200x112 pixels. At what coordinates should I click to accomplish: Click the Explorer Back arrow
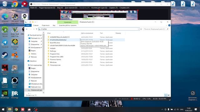pyautogui.click(x=27, y=29)
